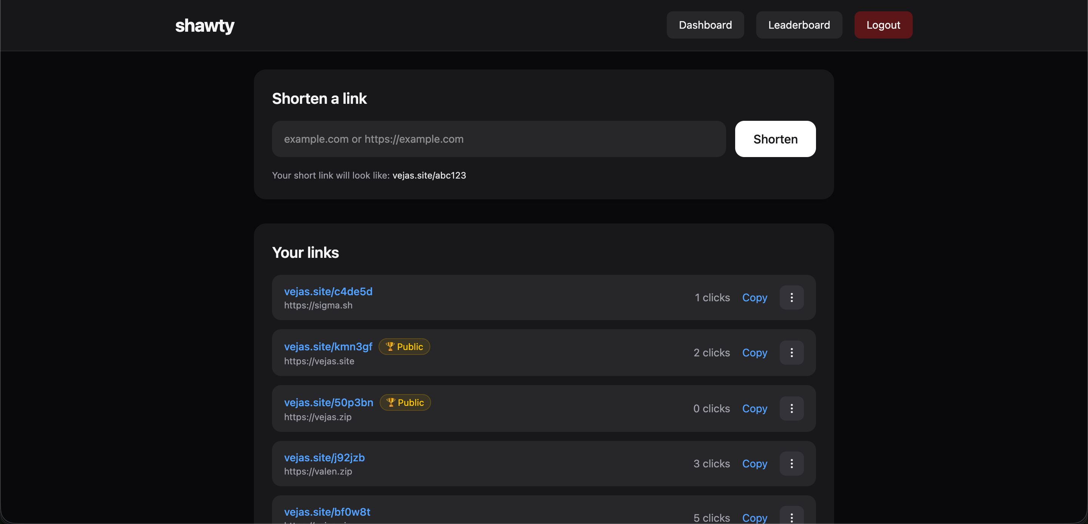Copy the vejas.site/c4de5d short link
This screenshot has width=1088, height=524.
(754, 298)
